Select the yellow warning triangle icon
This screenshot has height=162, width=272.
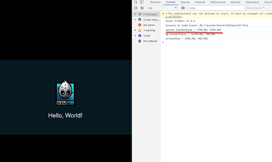coord(140,30)
